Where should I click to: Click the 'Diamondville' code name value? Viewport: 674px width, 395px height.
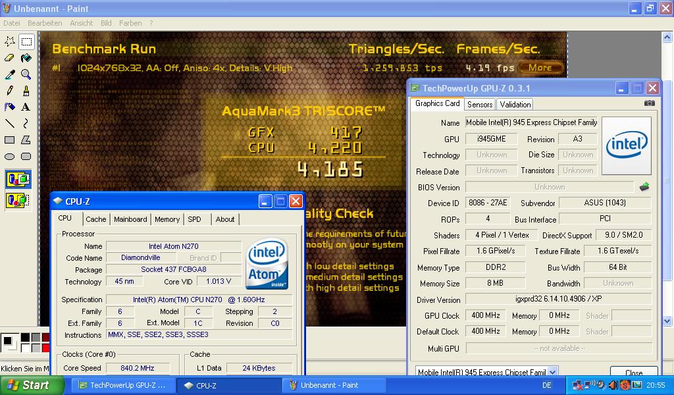[141, 258]
